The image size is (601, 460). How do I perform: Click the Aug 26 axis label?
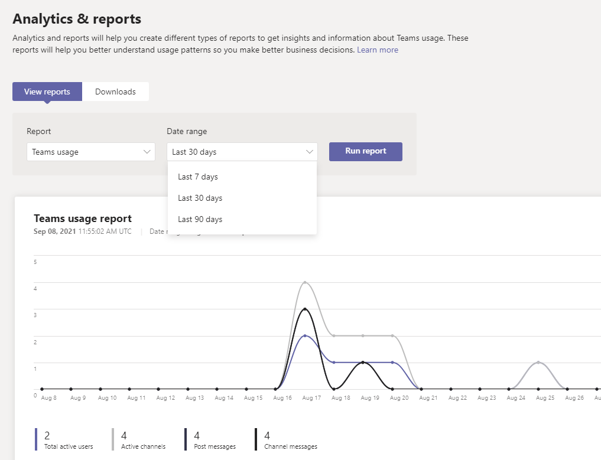tap(574, 397)
